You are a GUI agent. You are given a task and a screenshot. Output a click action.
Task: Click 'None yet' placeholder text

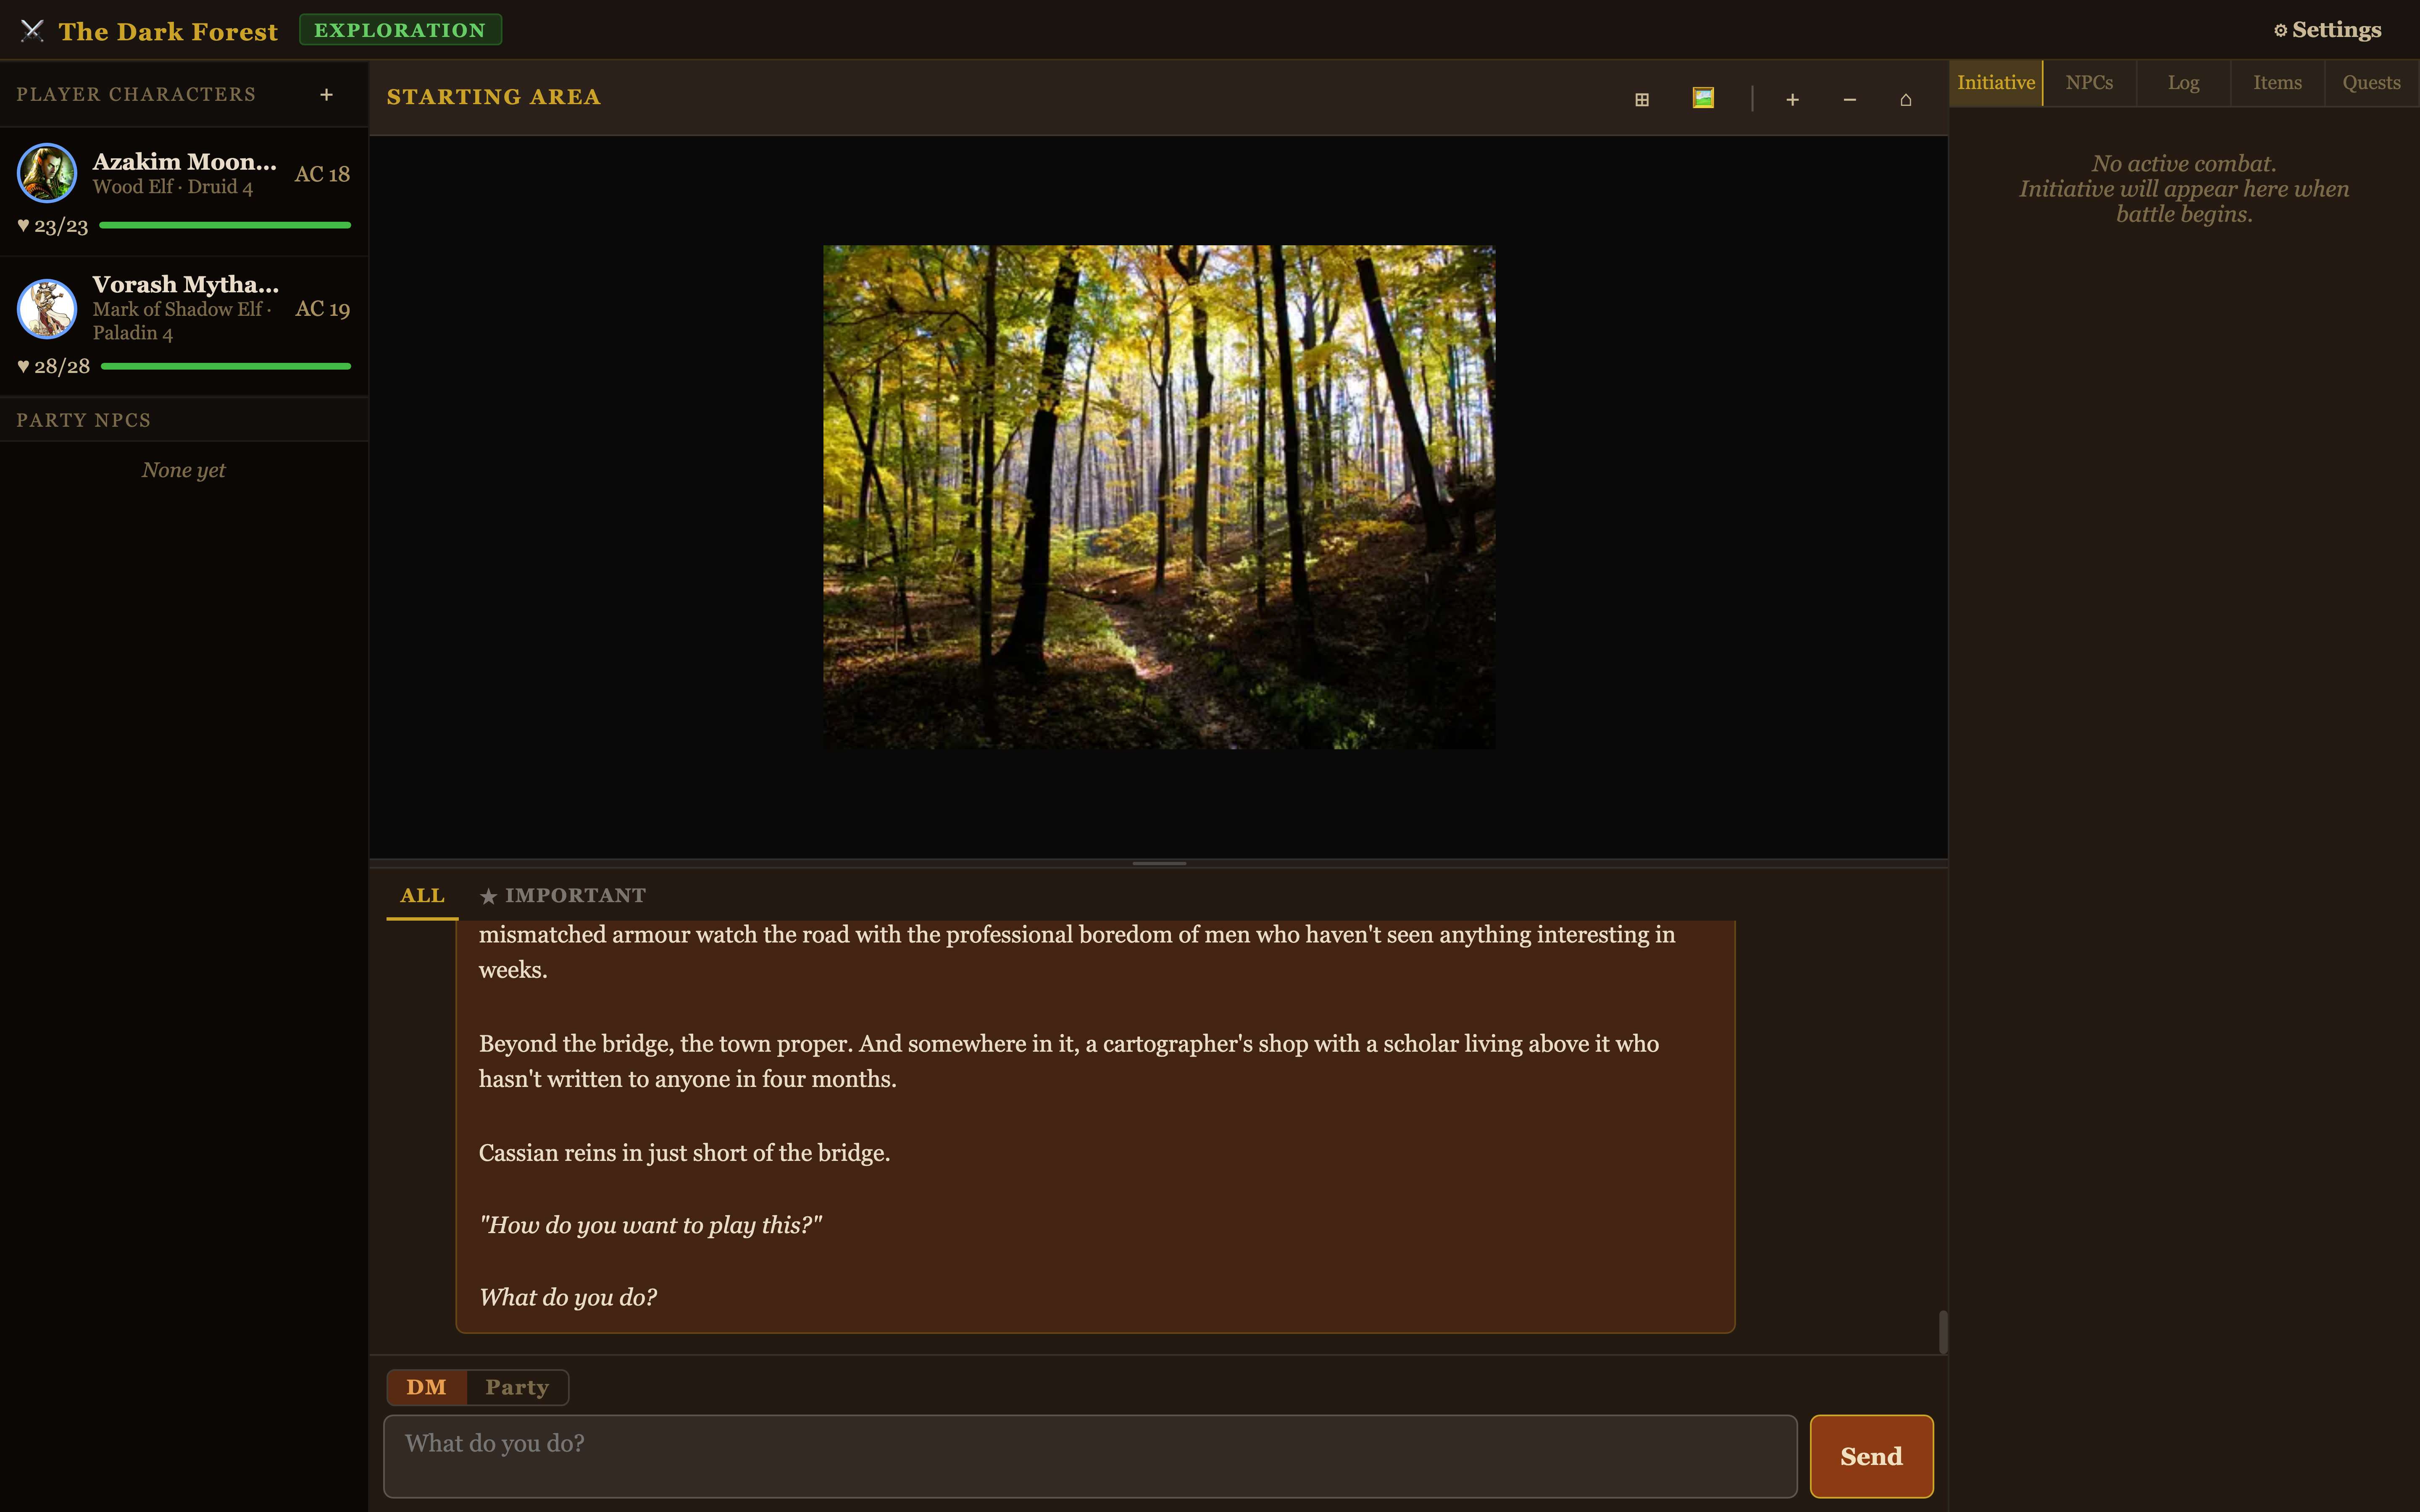183,470
